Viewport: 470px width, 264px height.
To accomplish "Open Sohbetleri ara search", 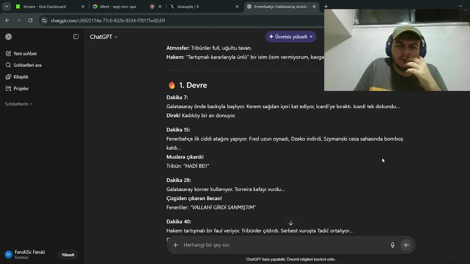I will [27, 65].
